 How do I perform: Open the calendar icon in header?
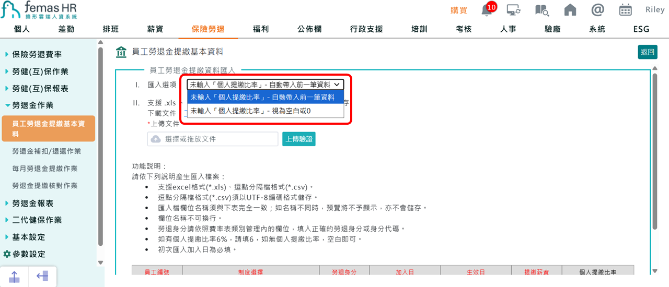click(625, 10)
